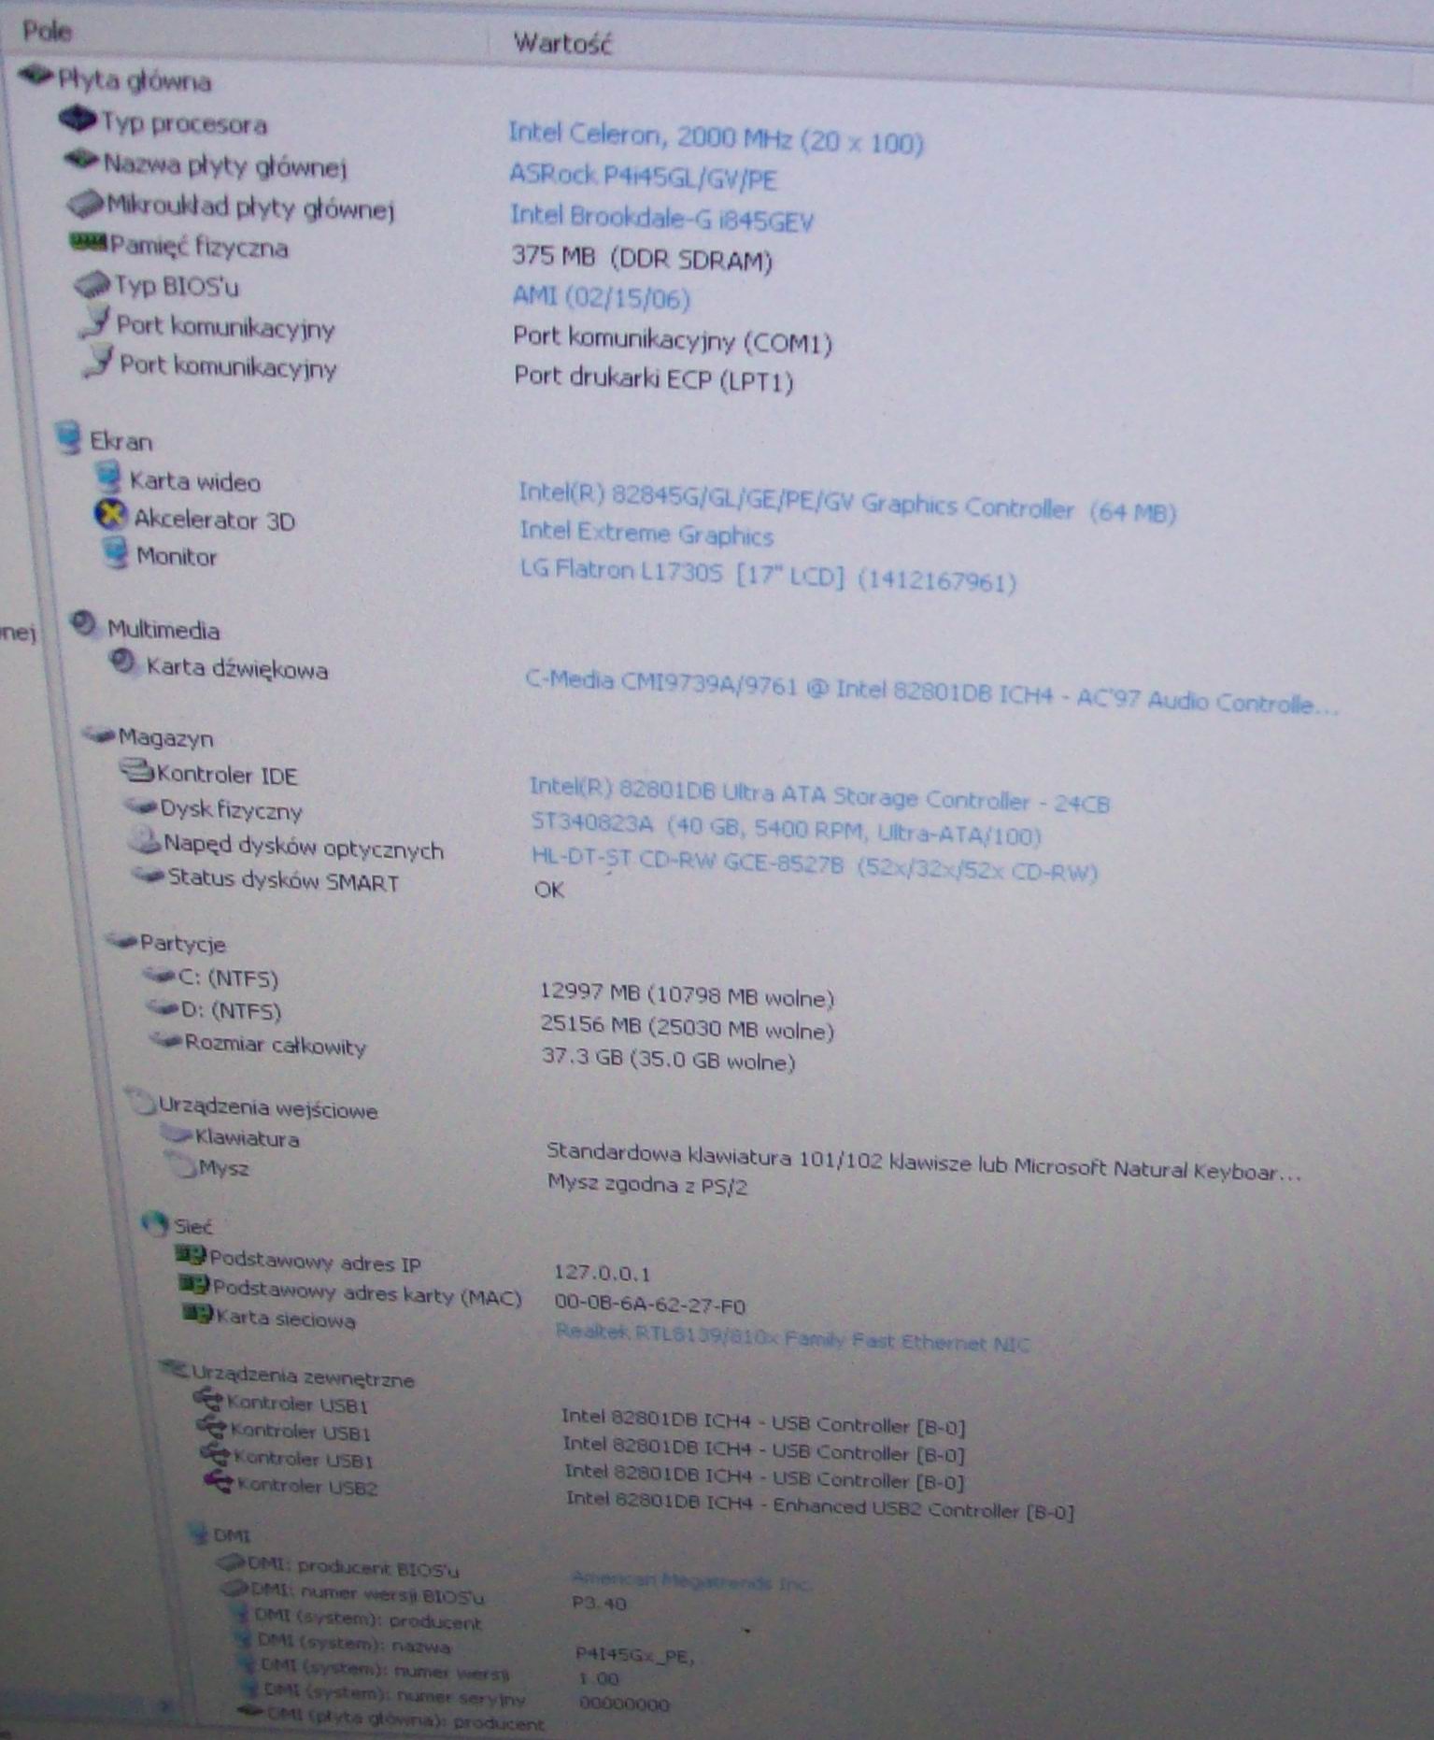Open the C-Media CMI9739A/9761 audio link
Image resolution: width=1434 pixels, height=1740 pixels.
click(931, 692)
